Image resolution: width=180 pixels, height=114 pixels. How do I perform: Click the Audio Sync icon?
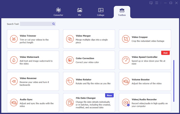pyautogui.click(x=14, y=103)
